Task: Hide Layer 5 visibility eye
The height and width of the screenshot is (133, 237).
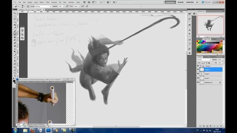Action: click(198, 78)
